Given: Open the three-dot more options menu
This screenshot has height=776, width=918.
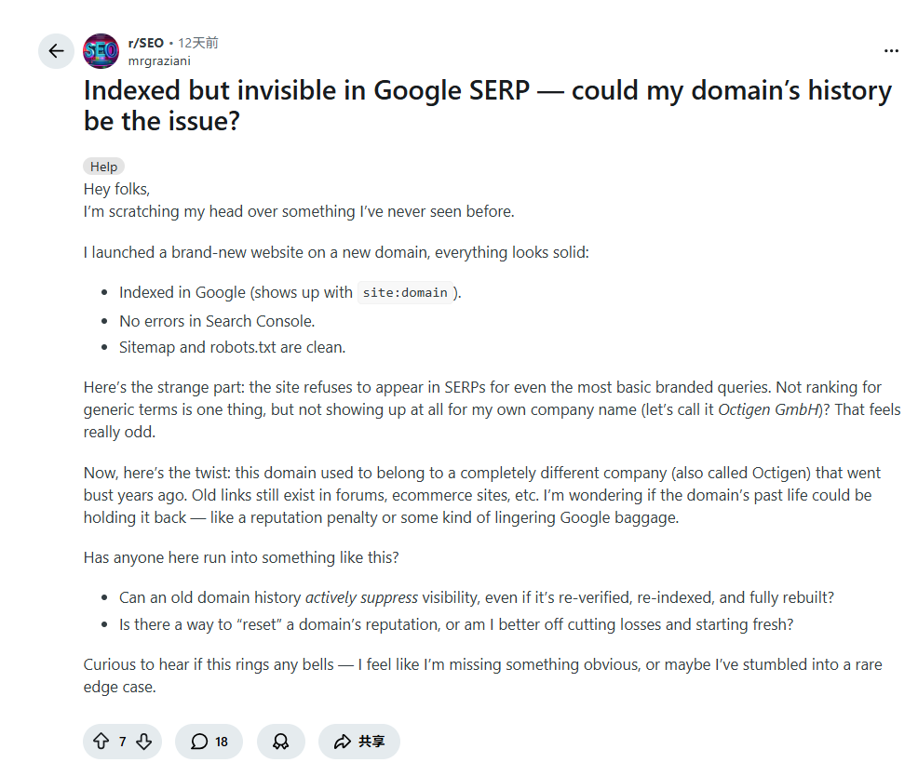Looking at the screenshot, I should (891, 51).
